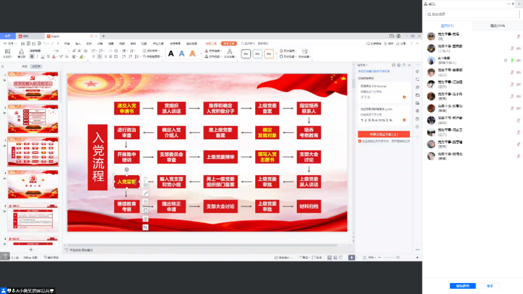Click the Undo arrow icon

click(x=45, y=44)
